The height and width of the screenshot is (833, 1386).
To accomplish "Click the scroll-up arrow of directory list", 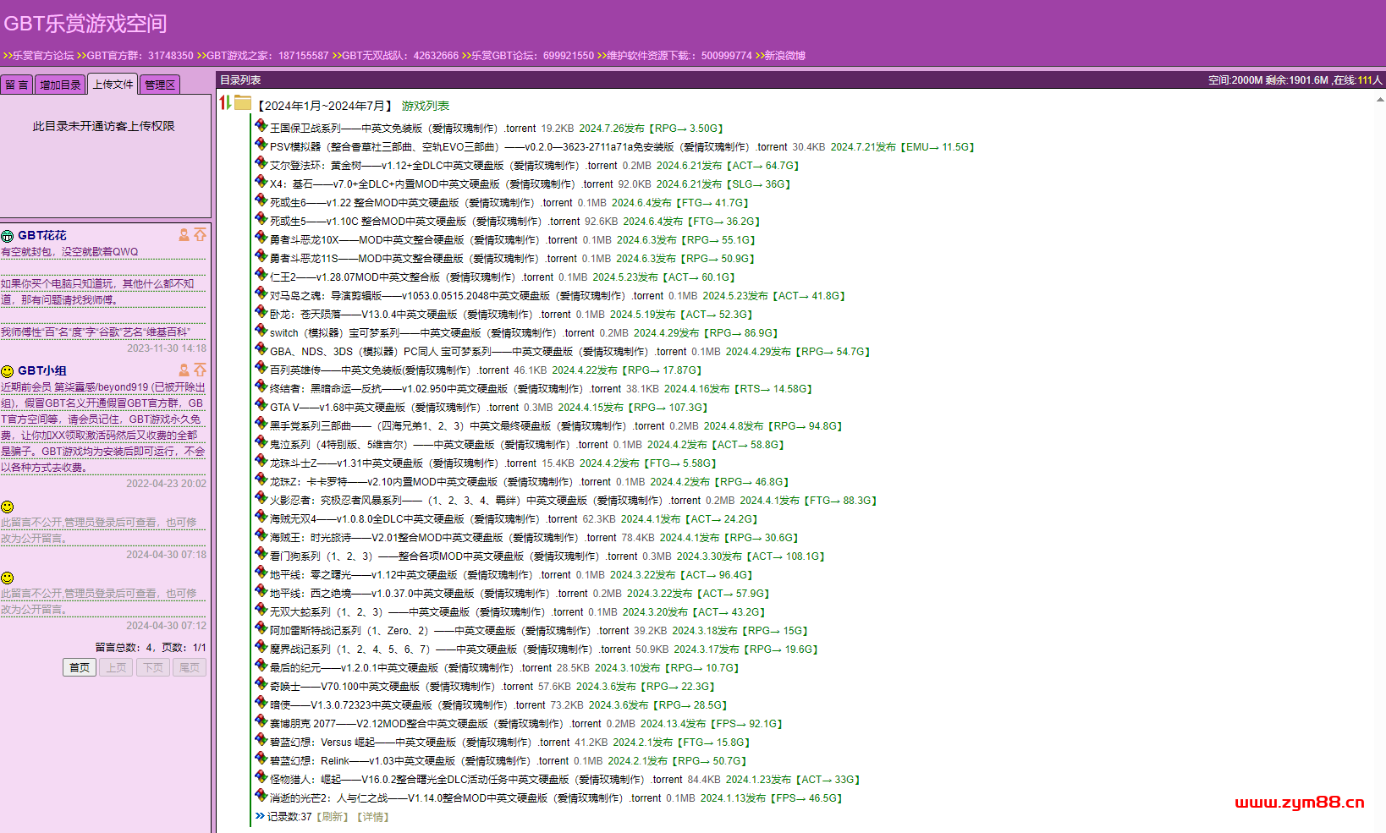I will coord(1380,99).
